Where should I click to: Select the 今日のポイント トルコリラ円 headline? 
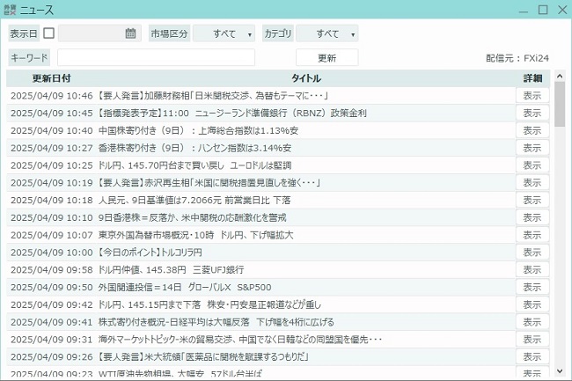[x=150, y=253]
